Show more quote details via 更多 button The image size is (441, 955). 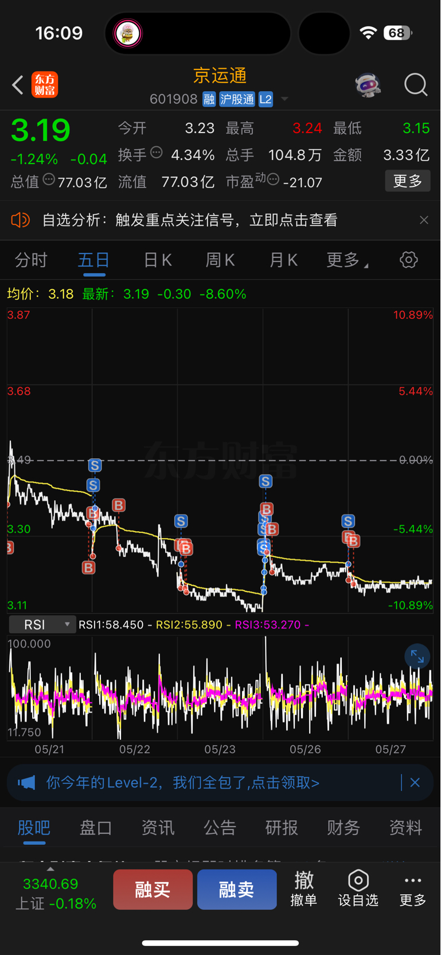[x=408, y=181]
